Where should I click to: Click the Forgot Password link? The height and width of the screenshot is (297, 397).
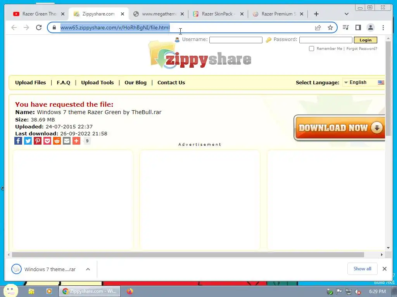click(x=362, y=48)
